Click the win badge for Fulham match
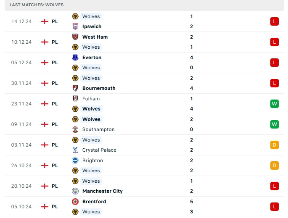 tap(275, 104)
